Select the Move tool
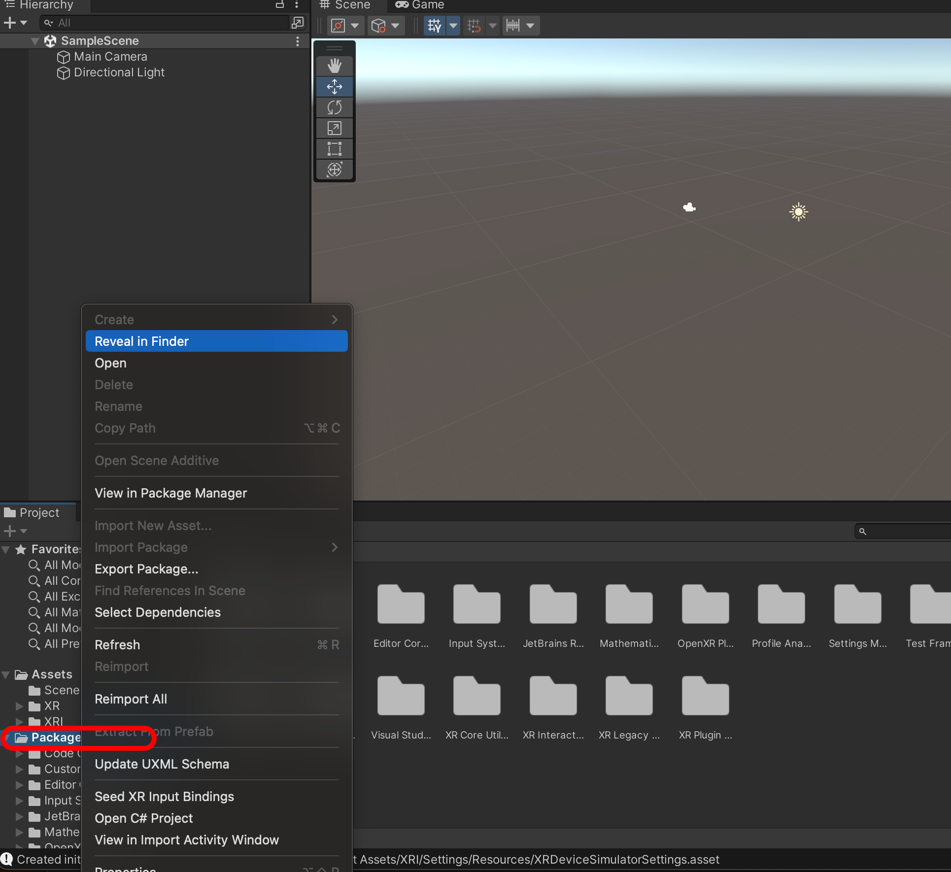951x872 pixels. (x=334, y=87)
